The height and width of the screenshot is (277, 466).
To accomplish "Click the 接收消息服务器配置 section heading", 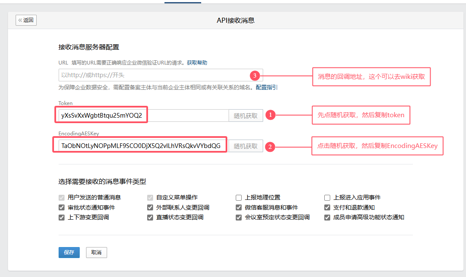I will pyautogui.click(x=89, y=47).
